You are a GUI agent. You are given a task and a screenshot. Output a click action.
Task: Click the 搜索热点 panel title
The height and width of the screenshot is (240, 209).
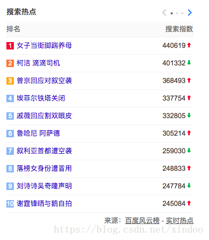click(21, 12)
